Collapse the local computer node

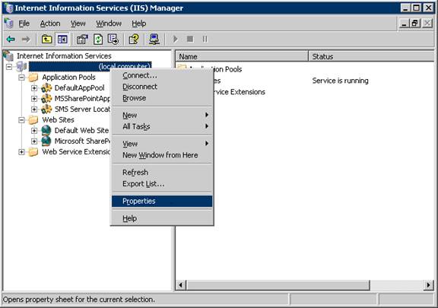9,66
